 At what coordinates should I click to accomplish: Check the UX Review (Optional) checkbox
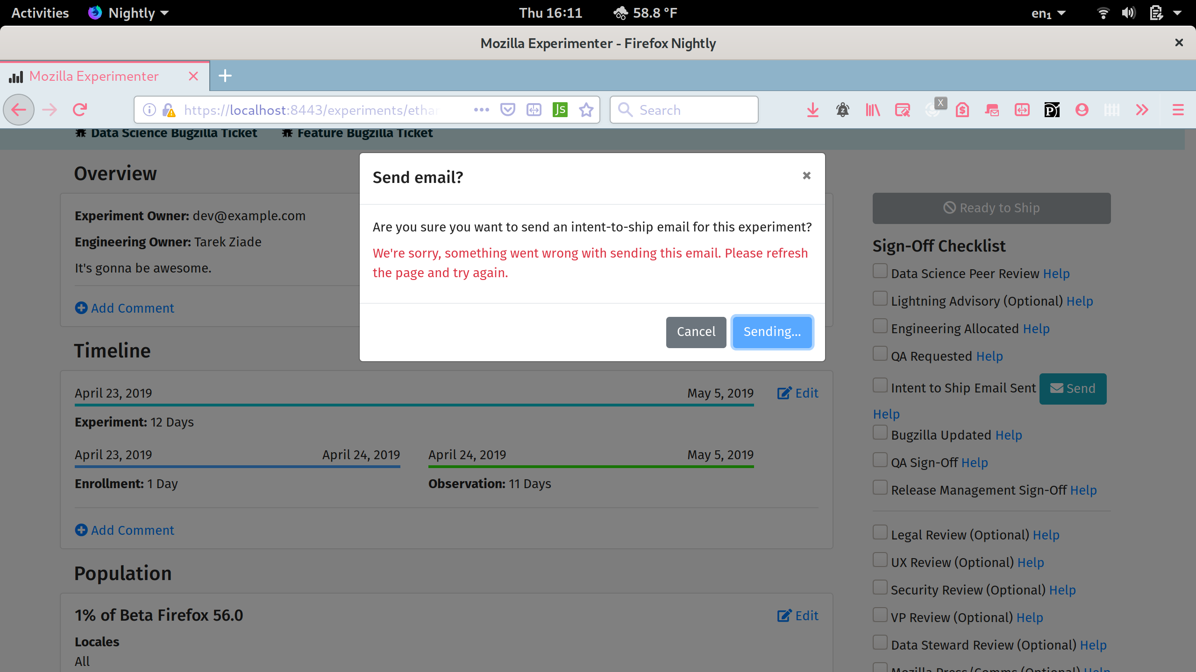(x=880, y=560)
